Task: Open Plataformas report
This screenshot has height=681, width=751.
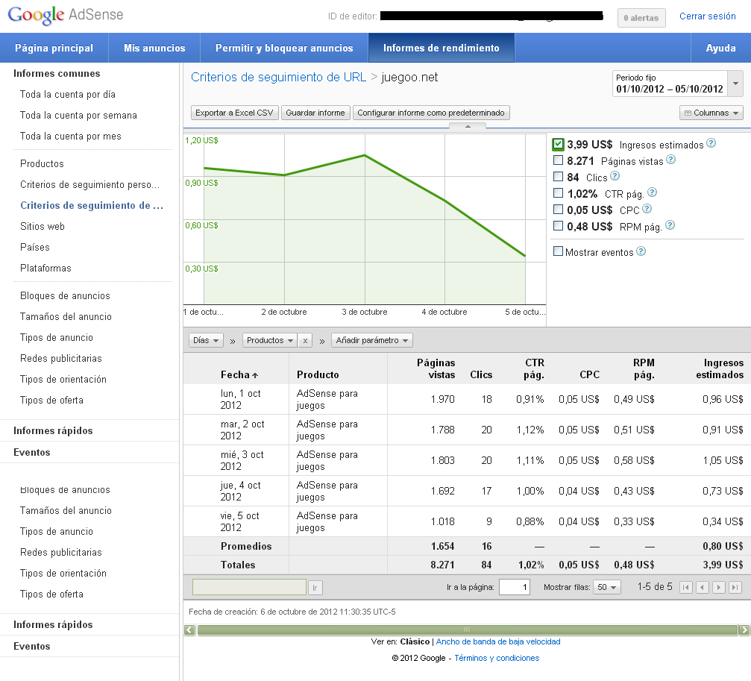Action: point(45,269)
